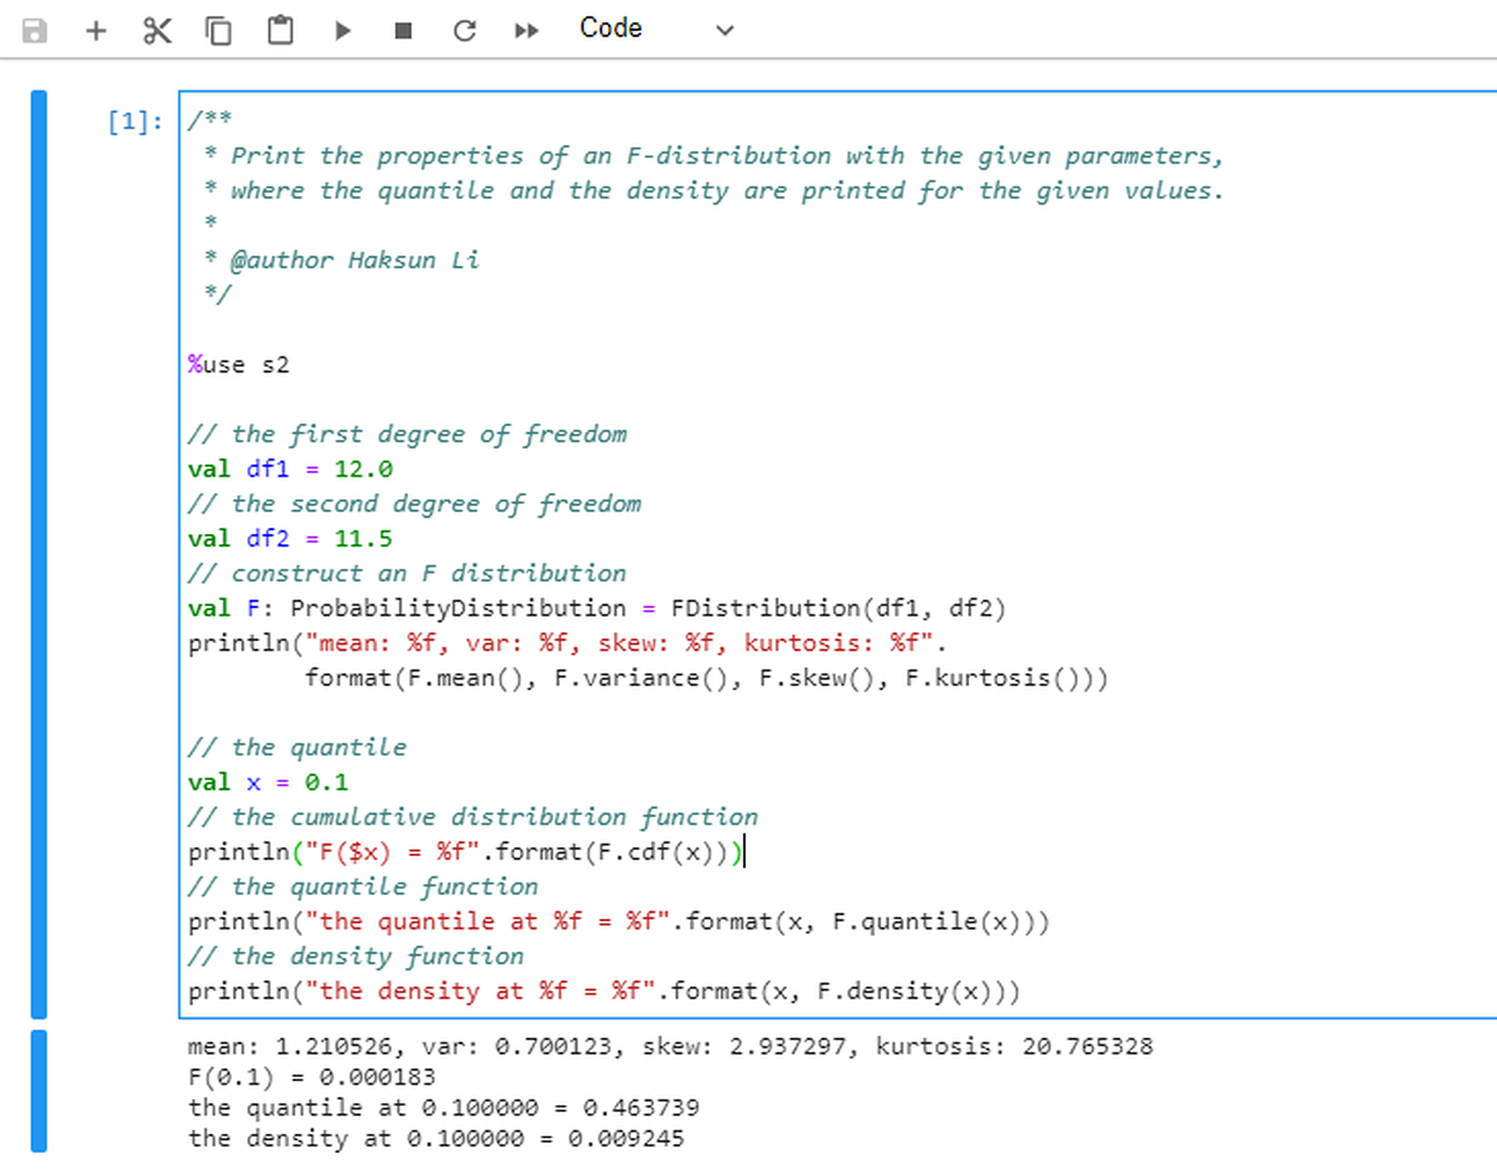Screen dimensions: 1497x1171
Task: Click the FDistribution(df1, df2) constructor text
Action: tap(838, 608)
